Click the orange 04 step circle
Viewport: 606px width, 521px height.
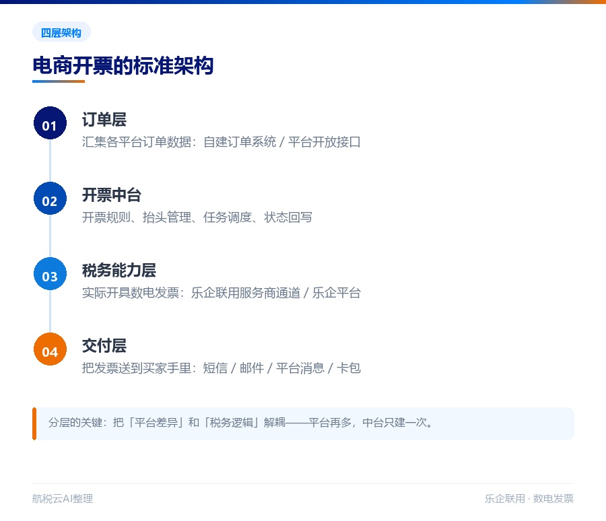tap(50, 349)
